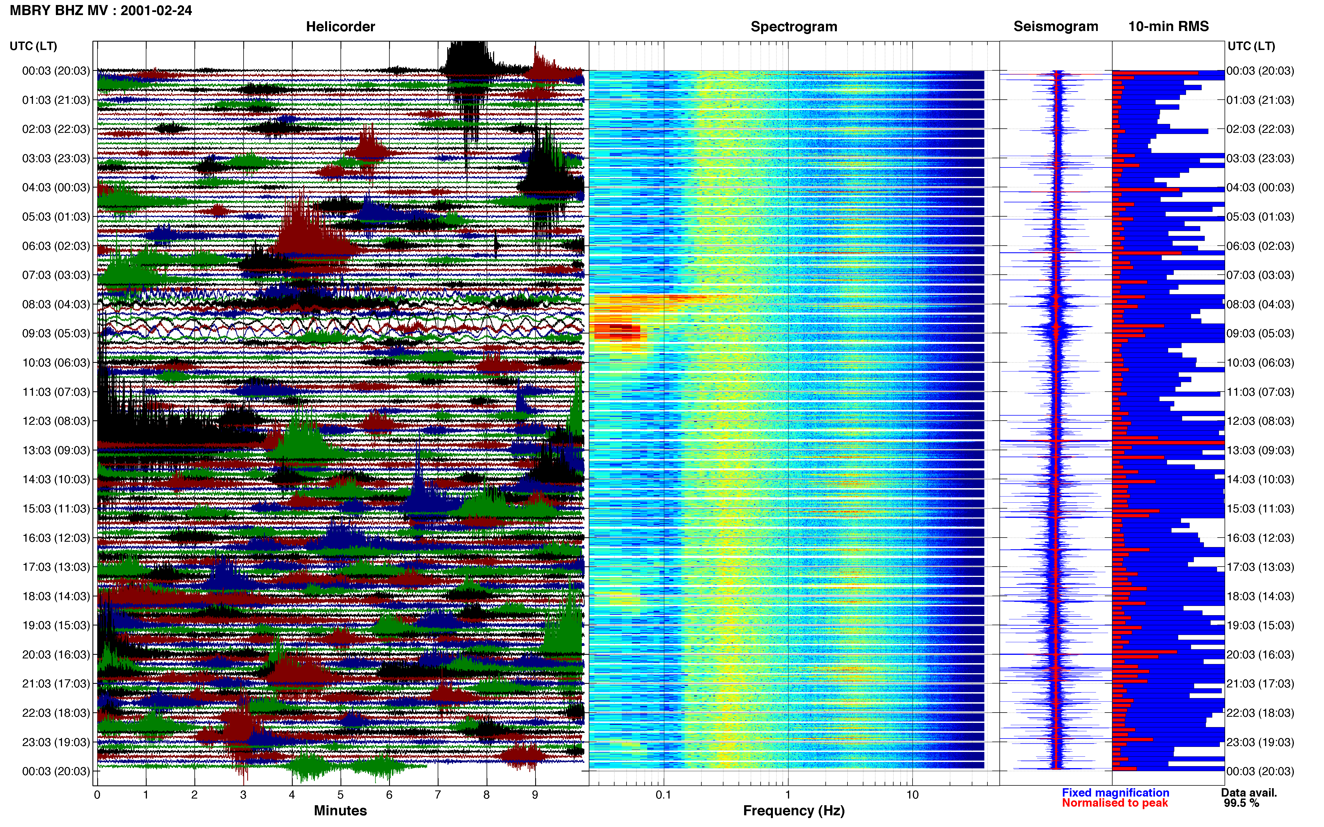Screen dimensions: 1324x827
Task: Click the right-side time label '01:03 (21:03)'
Action: point(1261,100)
